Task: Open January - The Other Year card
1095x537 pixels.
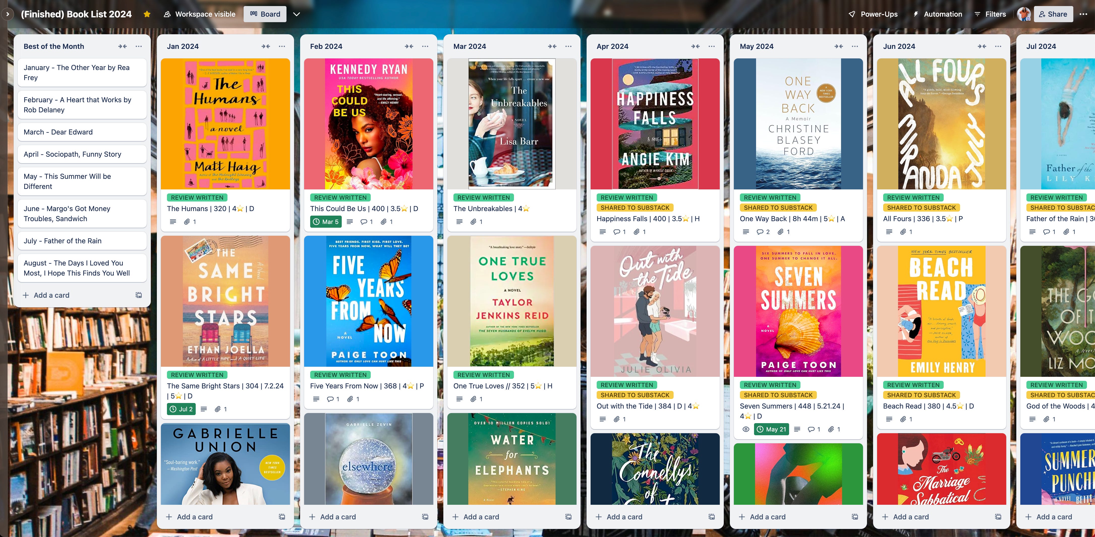Action: [82, 73]
